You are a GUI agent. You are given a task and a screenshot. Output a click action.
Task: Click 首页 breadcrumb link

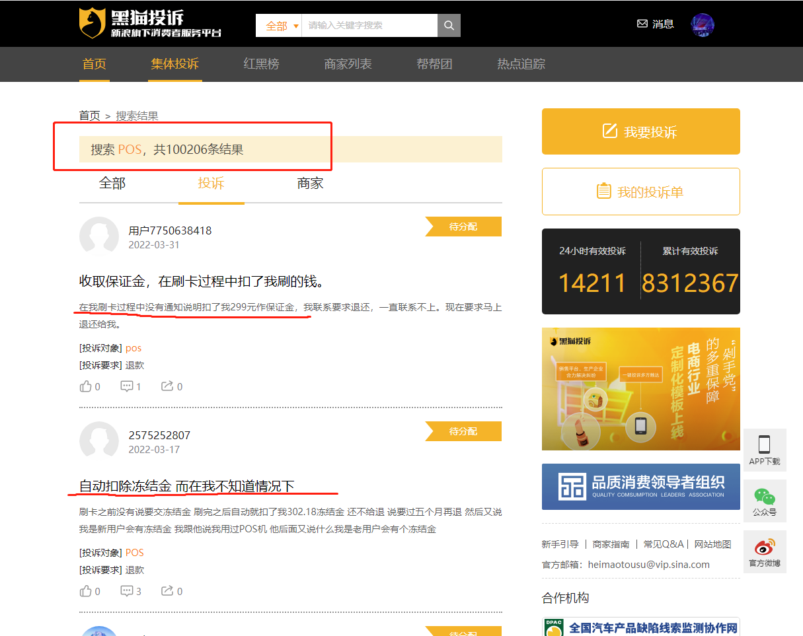[89, 116]
